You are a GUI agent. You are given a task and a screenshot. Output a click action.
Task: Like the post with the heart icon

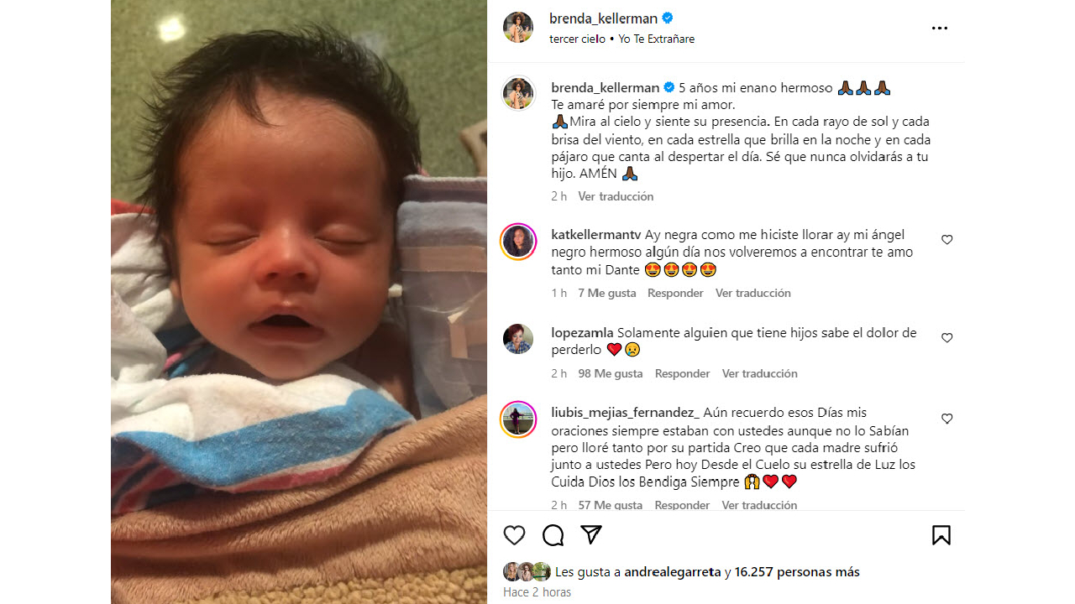(514, 535)
